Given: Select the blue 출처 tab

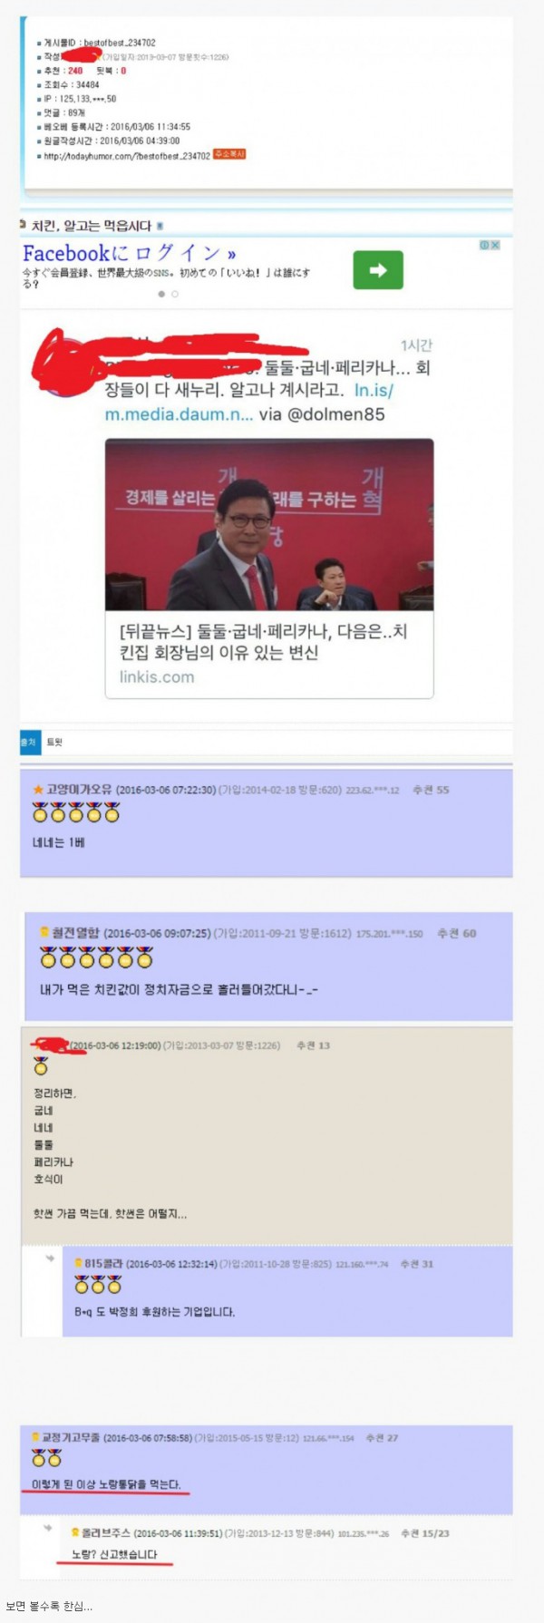Looking at the screenshot, I should [28, 742].
